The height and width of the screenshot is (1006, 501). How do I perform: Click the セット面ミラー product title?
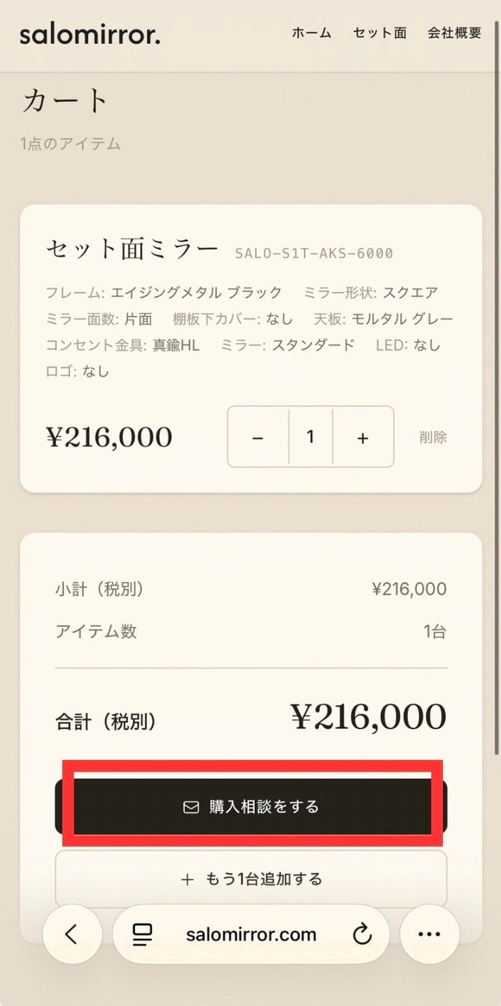133,249
